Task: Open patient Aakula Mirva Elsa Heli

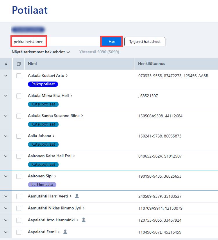Action: (50, 96)
